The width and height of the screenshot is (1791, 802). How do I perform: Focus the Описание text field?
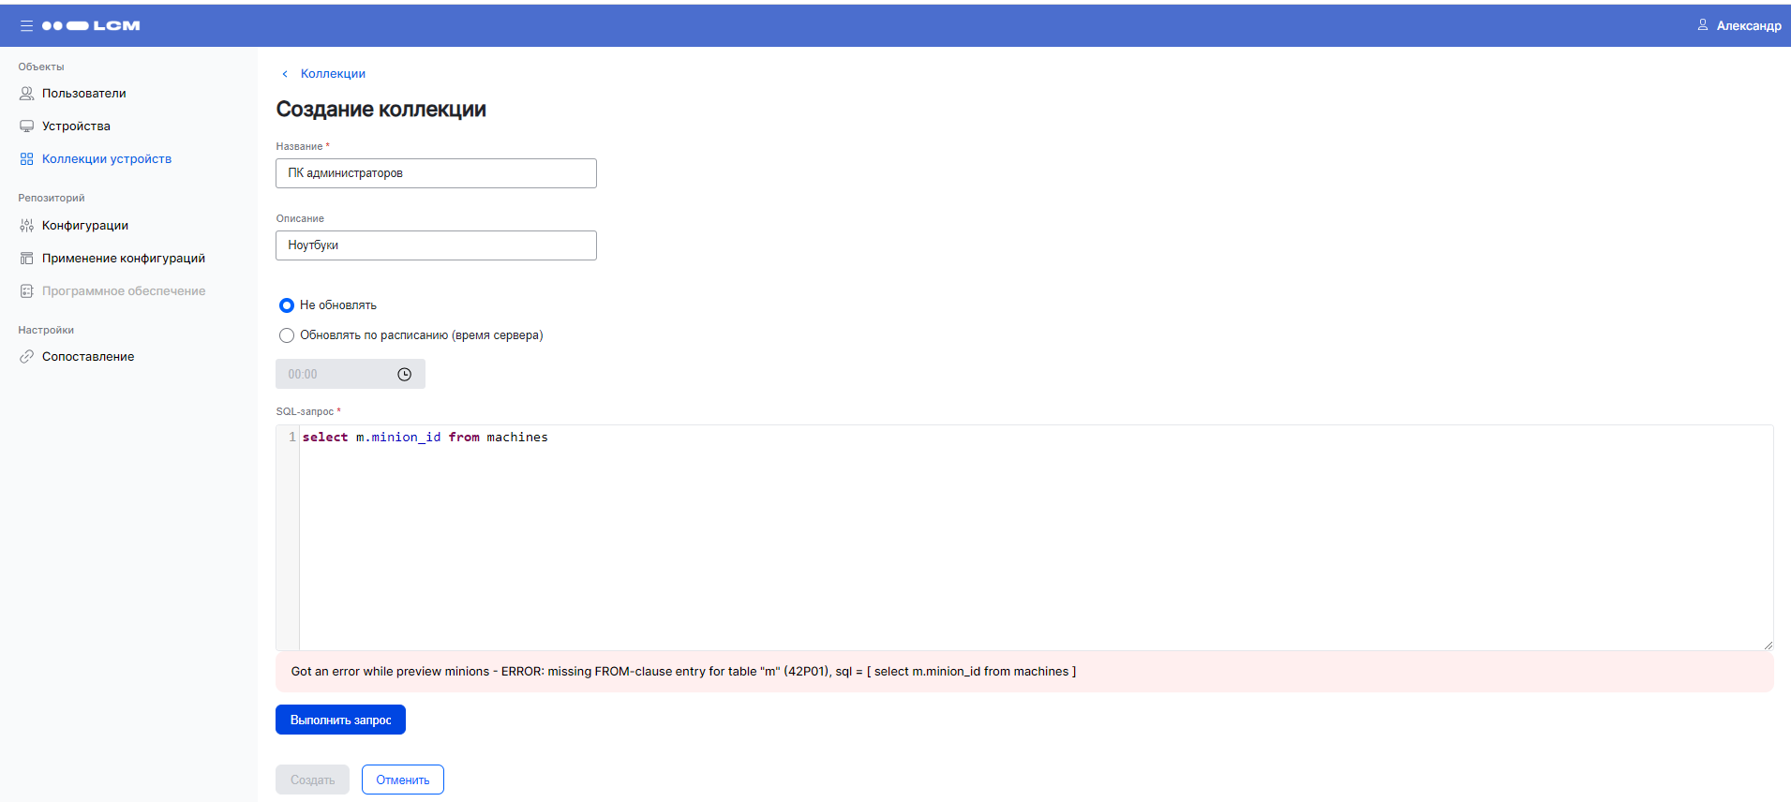pyautogui.click(x=436, y=245)
